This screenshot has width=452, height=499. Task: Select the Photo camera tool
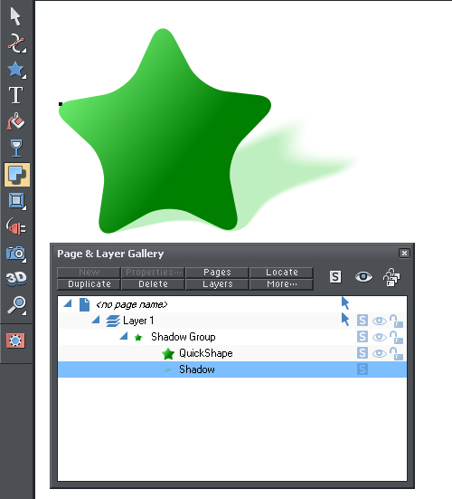pyautogui.click(x=16, y=254)
